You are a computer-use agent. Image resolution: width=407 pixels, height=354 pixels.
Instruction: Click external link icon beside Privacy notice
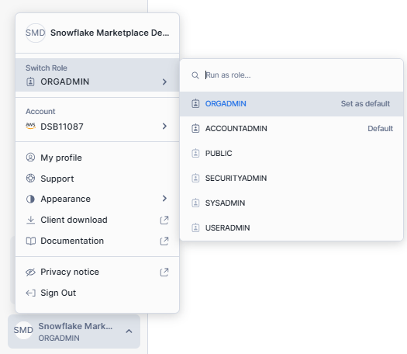[x=164, y=272]
